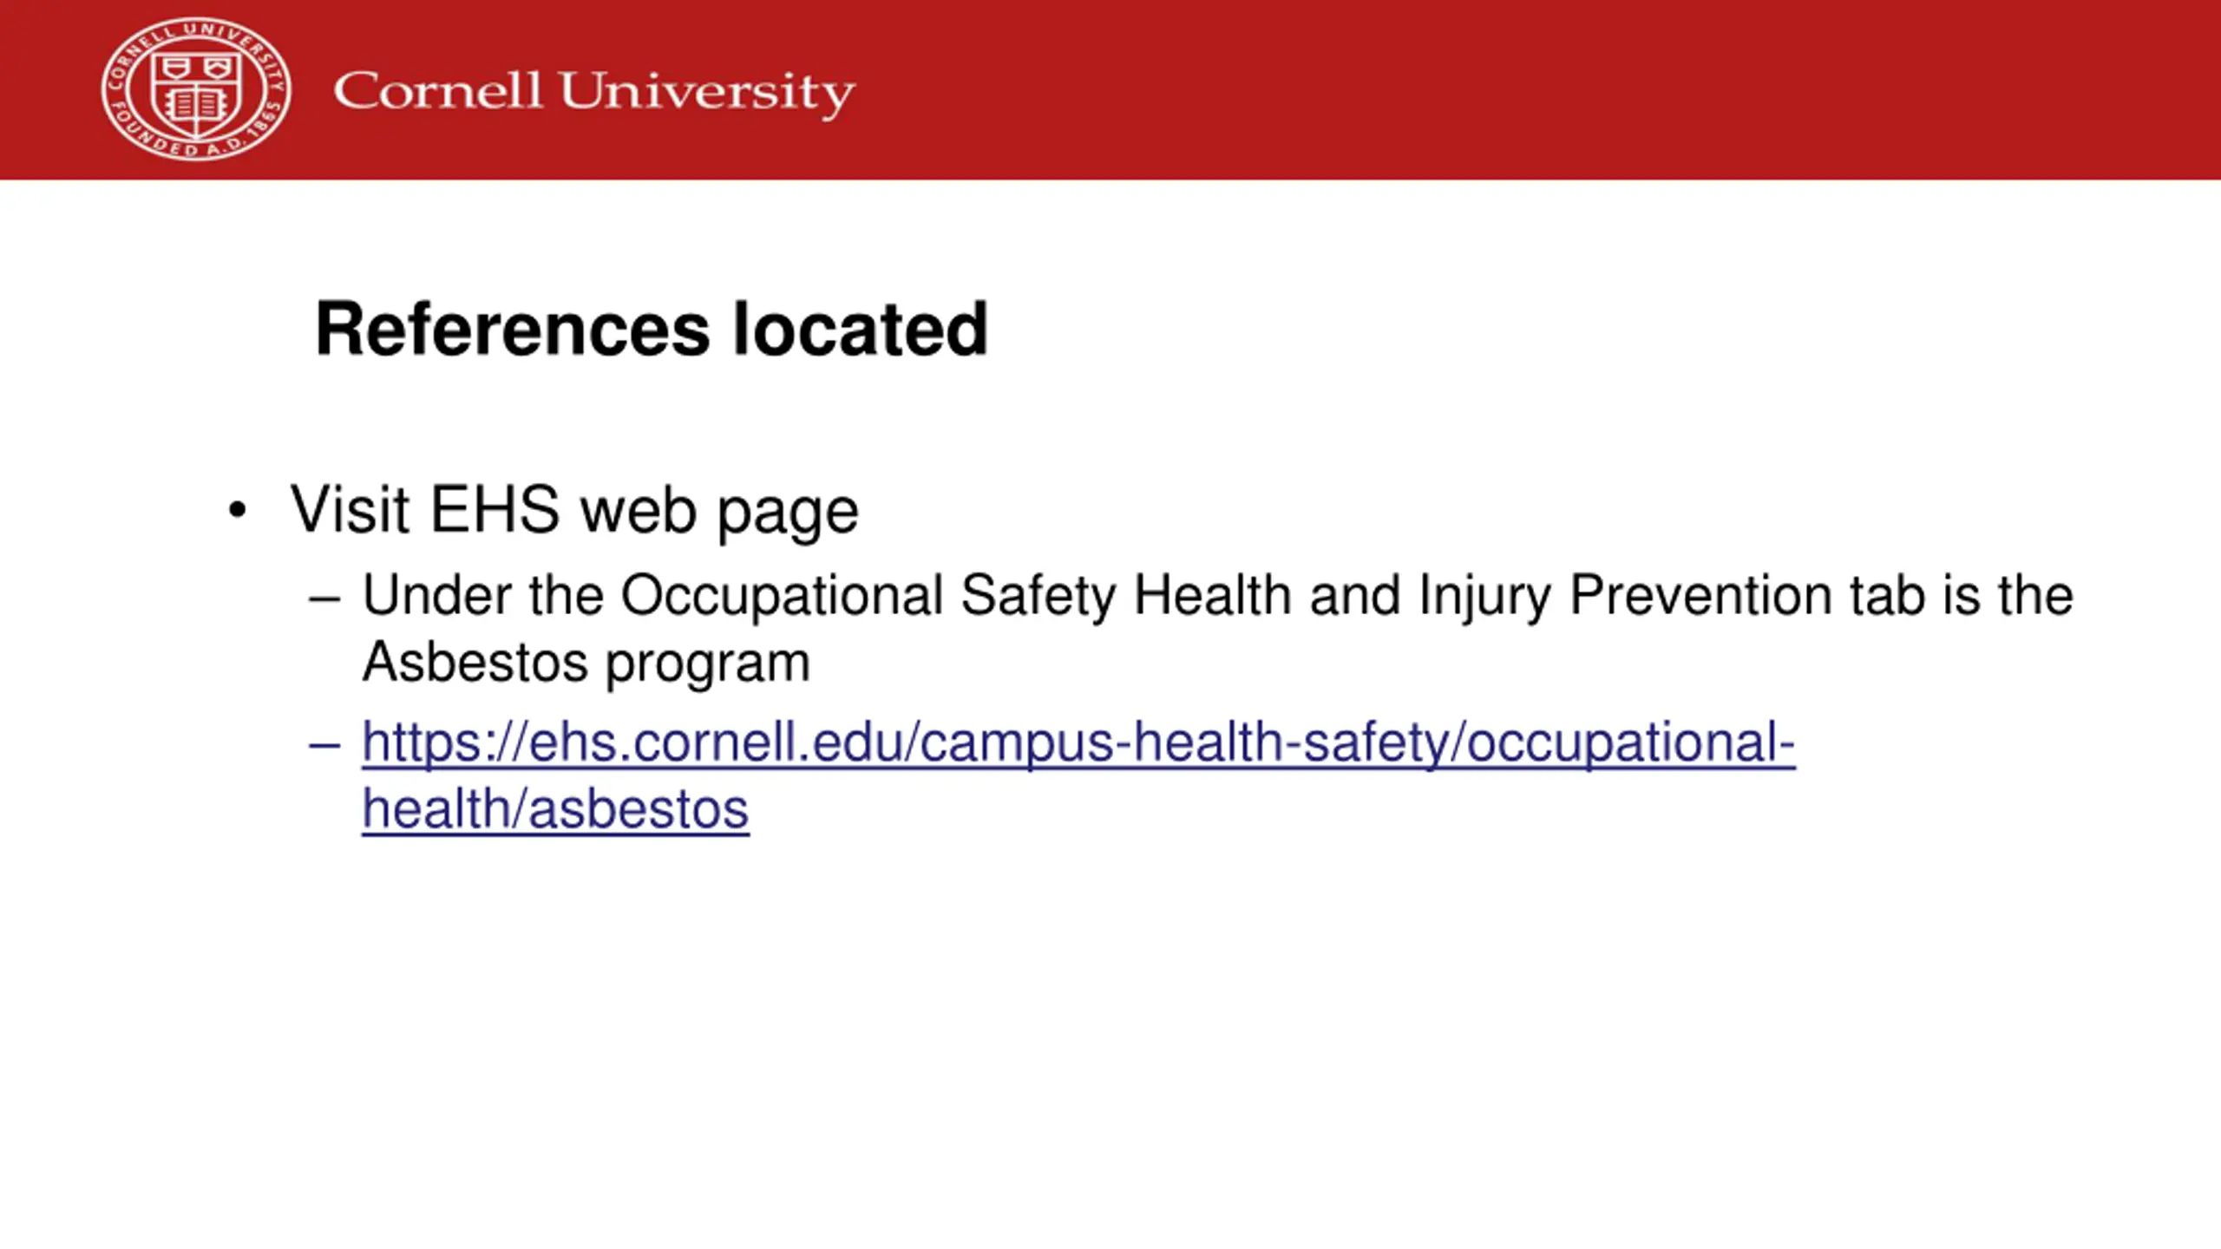Click the word 'located' in the title

861,330
